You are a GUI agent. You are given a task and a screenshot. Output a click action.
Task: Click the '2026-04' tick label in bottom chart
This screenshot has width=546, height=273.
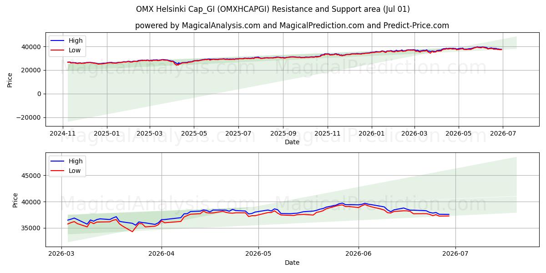click(x=162, y=254)
